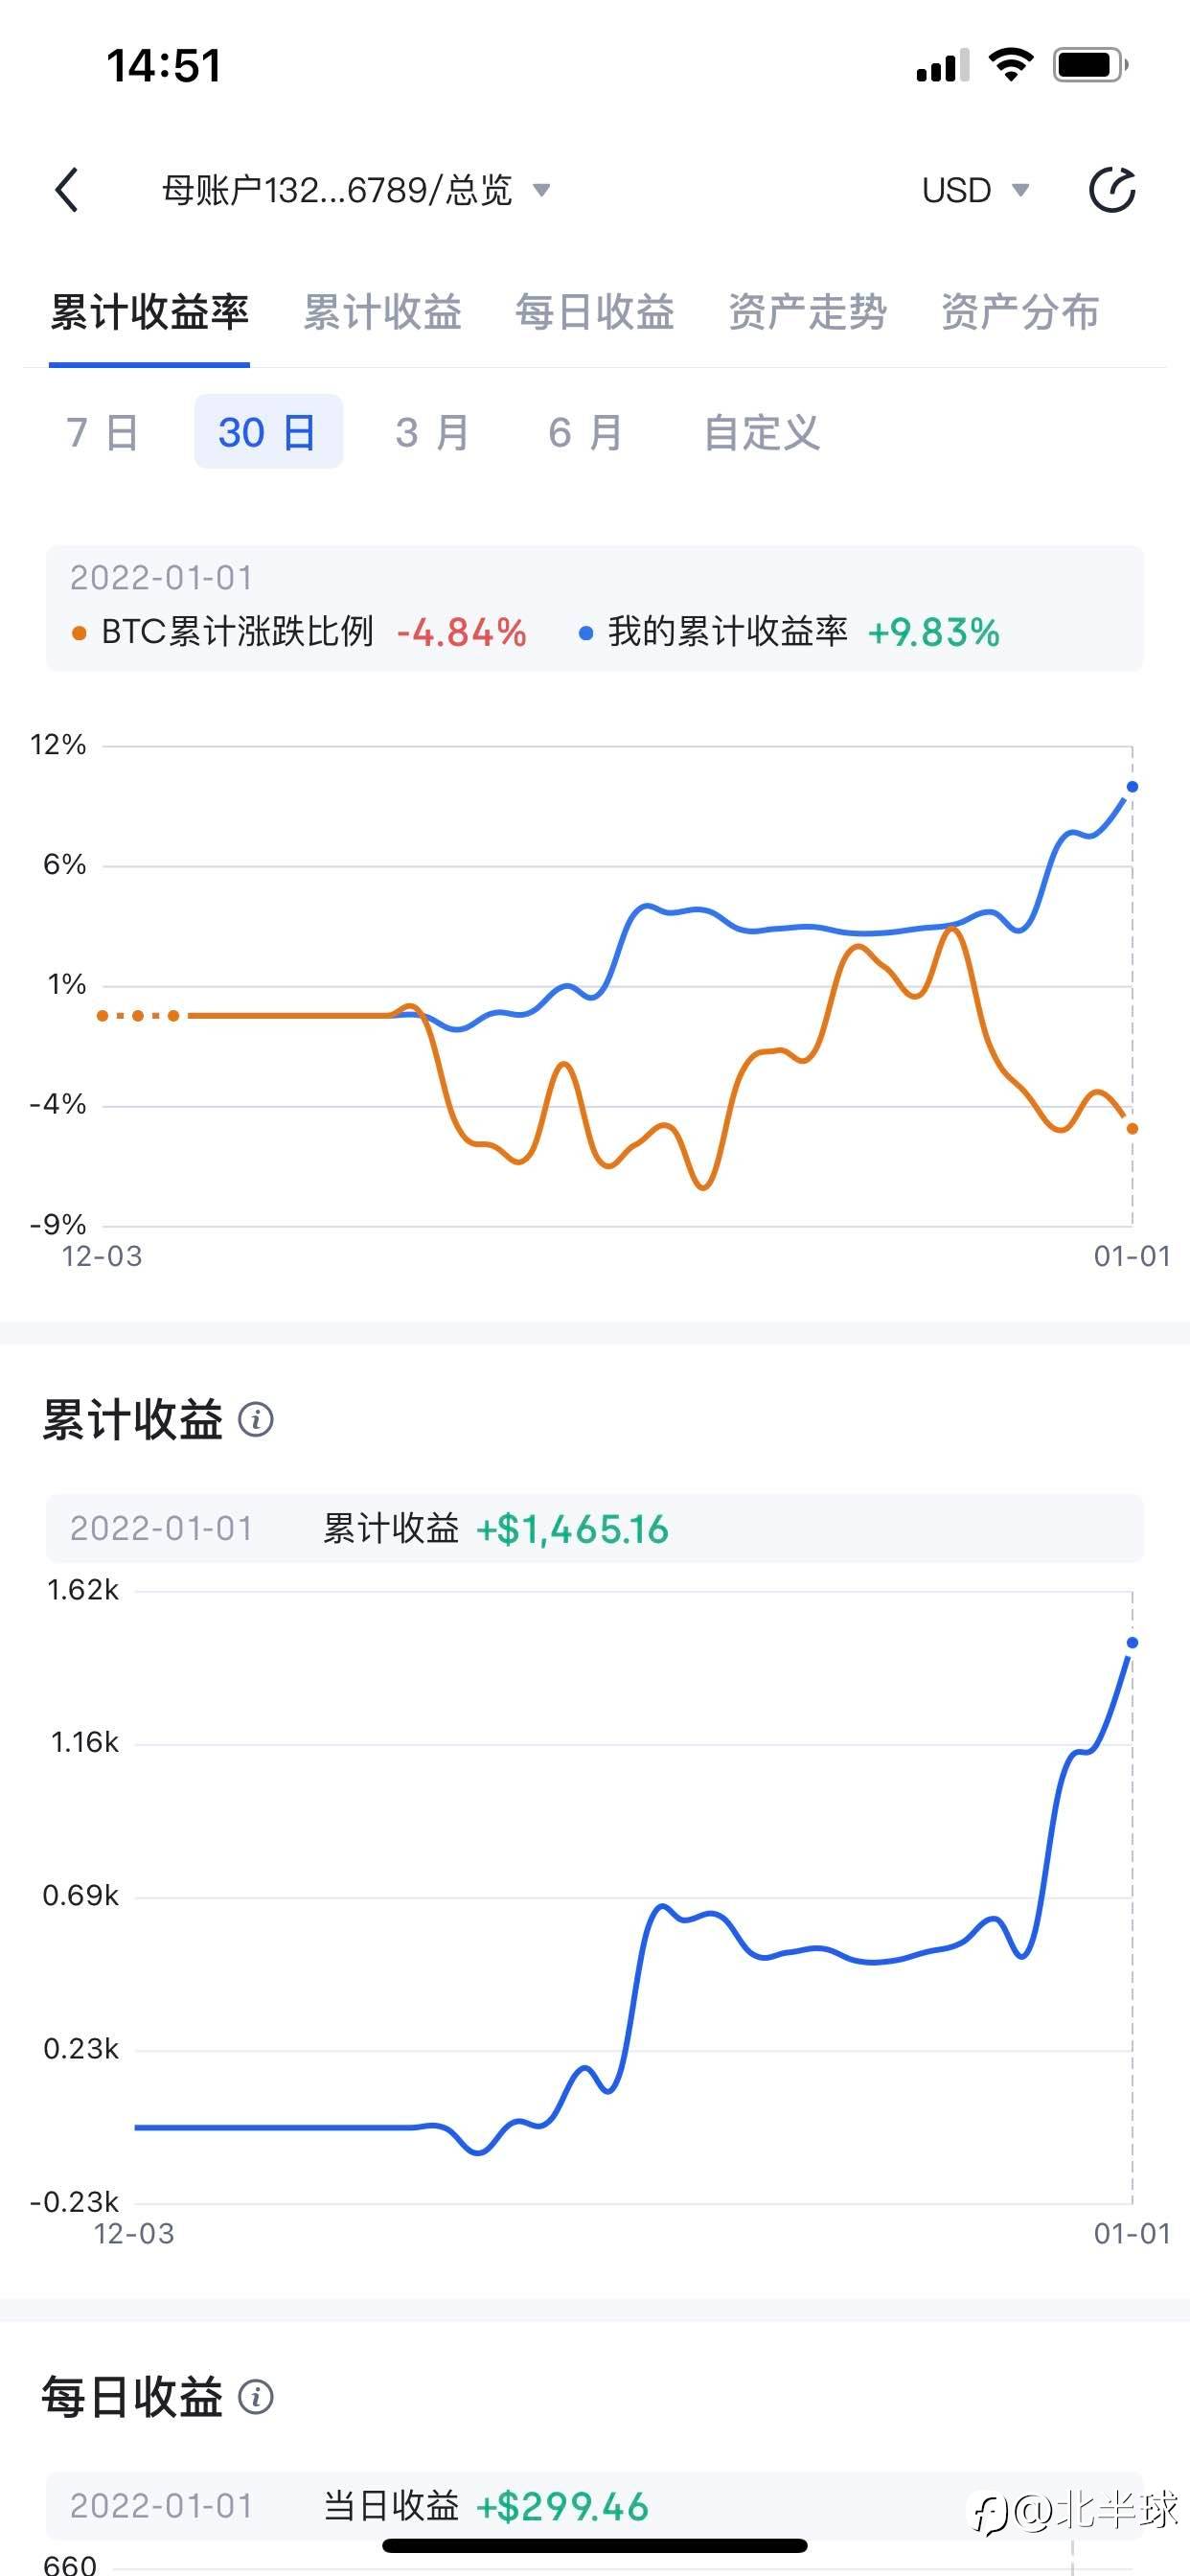Tap the BTC累计涨跌比例 orange legend dot
1190x2576 pixels.
80,633
